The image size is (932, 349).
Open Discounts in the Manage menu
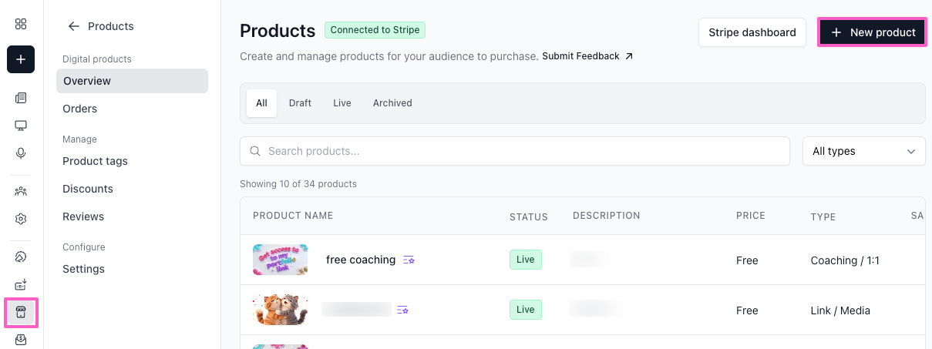click(x=88, y=189)
